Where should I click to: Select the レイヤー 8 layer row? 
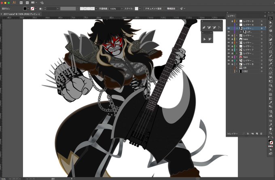pyautogui.click(x=246, y=64)
